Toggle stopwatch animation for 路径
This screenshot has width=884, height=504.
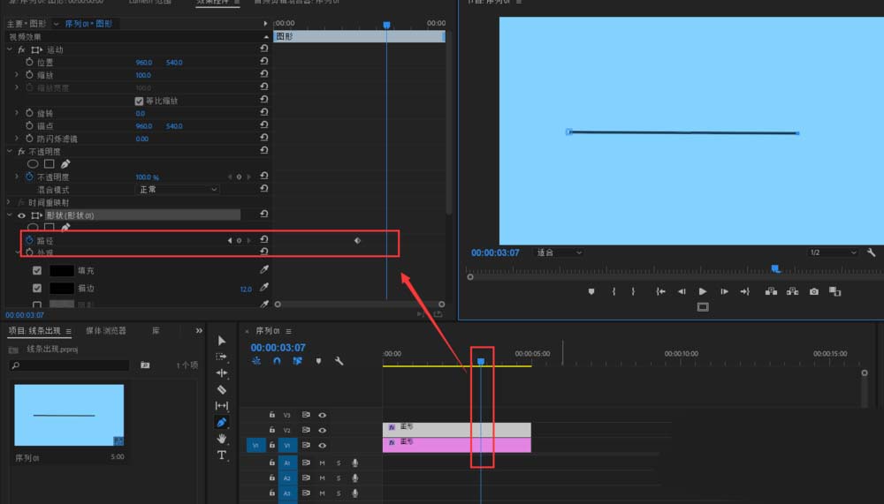click(x=29, y=240)
